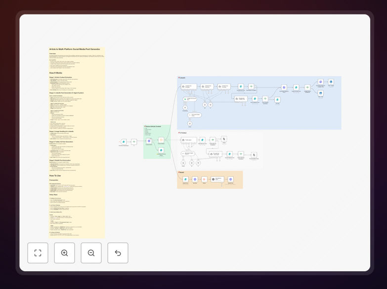This screenshot has width=387, height=289.
Task: Zoom out of the workflow canvas
Action: point(91,253)
